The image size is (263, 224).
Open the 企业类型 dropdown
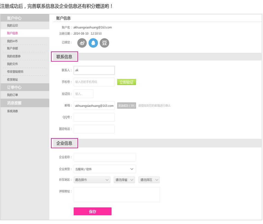pyautogui.click(x=104, y=169)
